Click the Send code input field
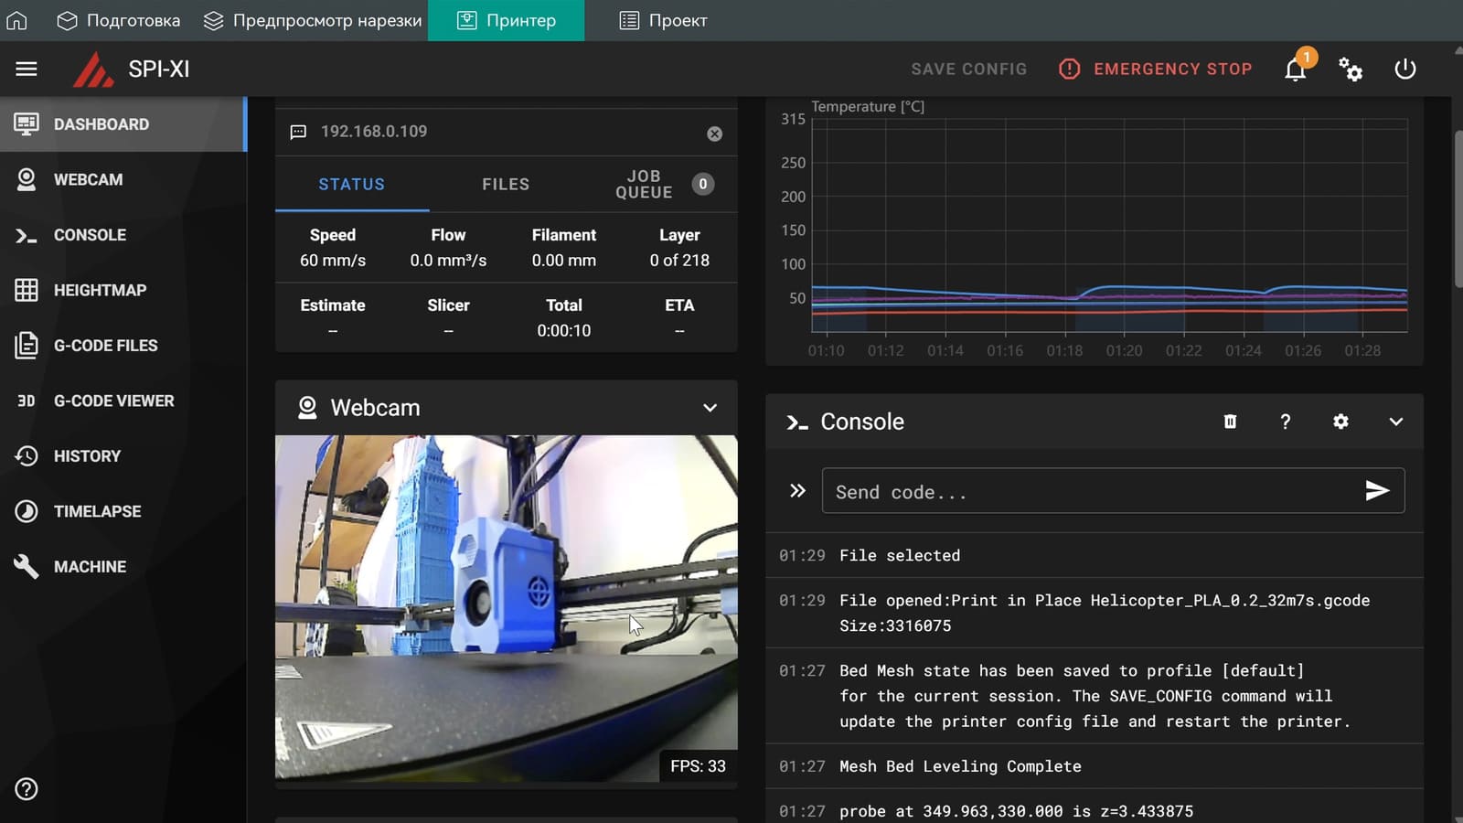The image size is (1463, 823). click(x=1088, y=492)
